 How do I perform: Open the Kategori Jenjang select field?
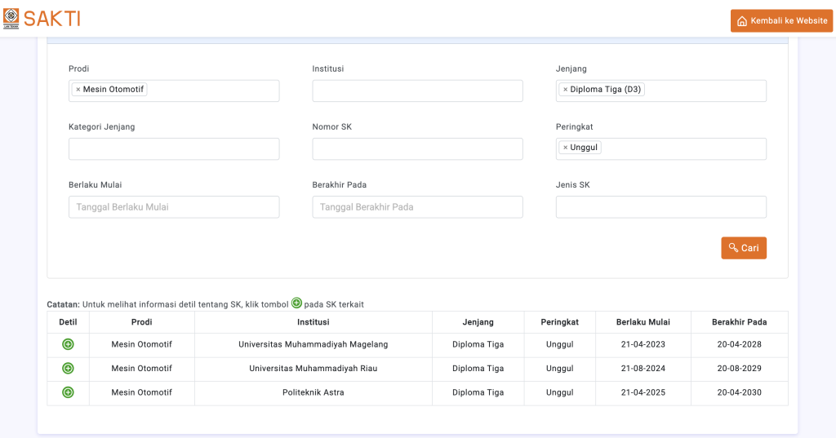(x=174, y=148)
